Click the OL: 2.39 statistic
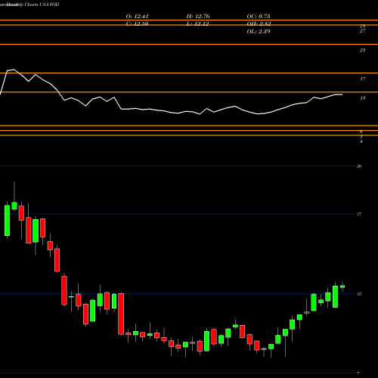 coord(259,32)
